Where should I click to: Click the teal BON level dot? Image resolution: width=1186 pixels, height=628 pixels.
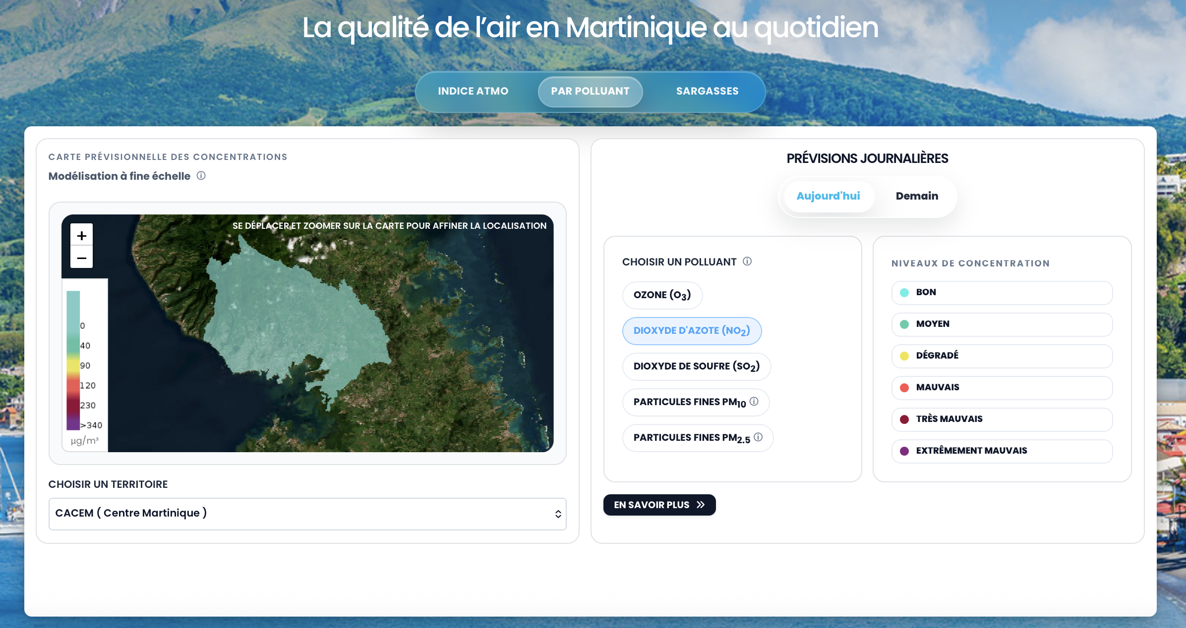904,293
